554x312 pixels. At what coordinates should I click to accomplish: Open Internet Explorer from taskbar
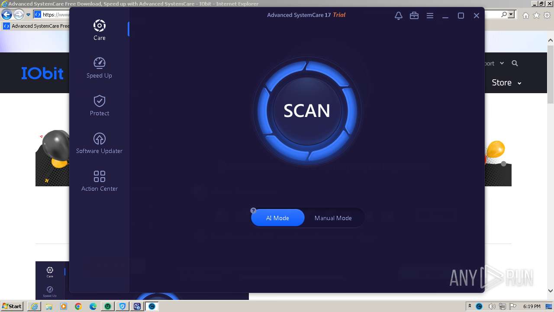click(34, 306)
